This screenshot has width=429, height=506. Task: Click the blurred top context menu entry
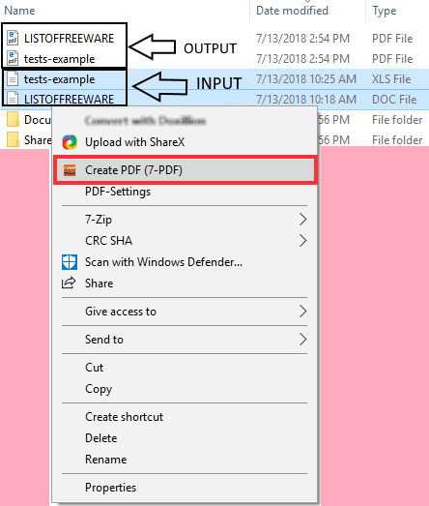(x=145, y=121)
